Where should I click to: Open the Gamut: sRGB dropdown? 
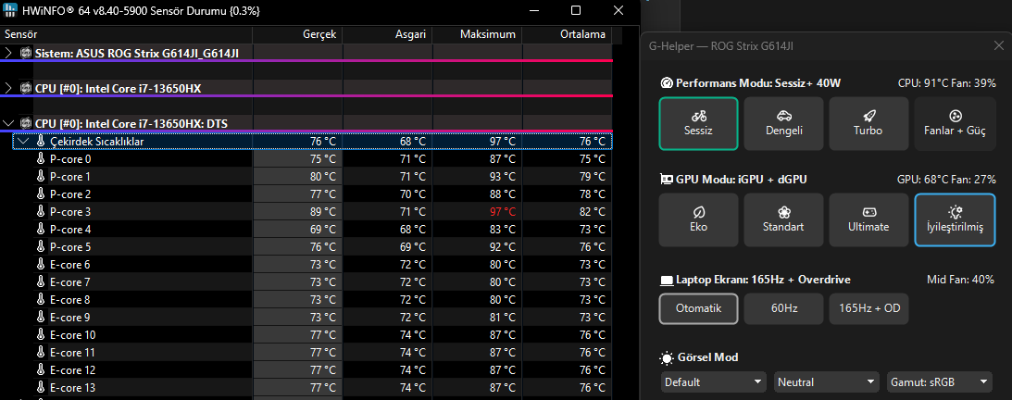click(x=940, y=381)
